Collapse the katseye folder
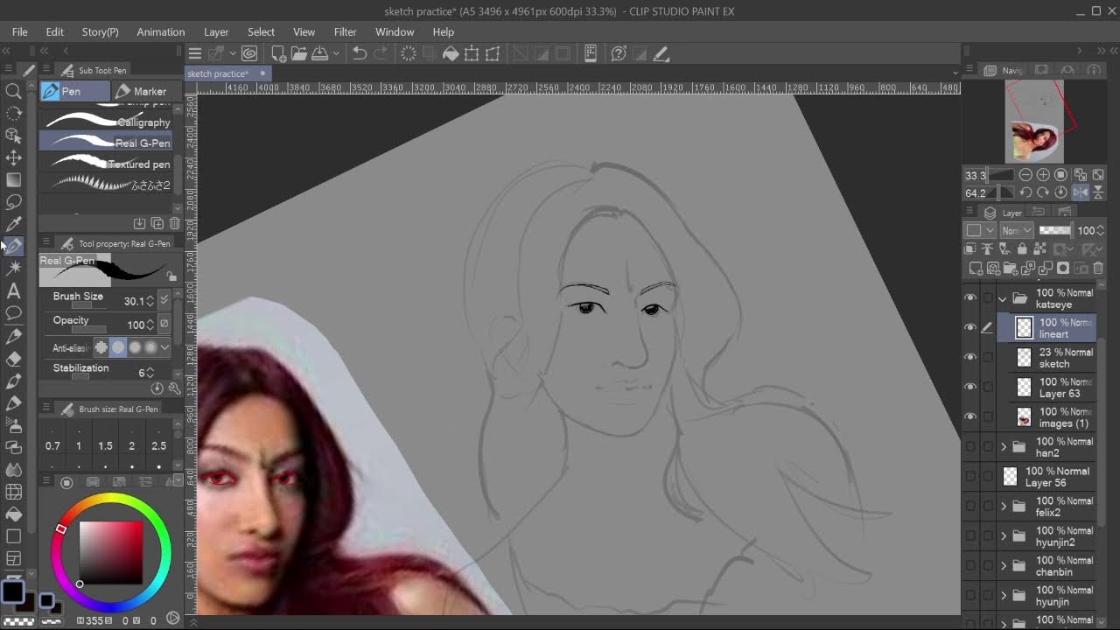The image size is (1120, 630). point(1003,298)
